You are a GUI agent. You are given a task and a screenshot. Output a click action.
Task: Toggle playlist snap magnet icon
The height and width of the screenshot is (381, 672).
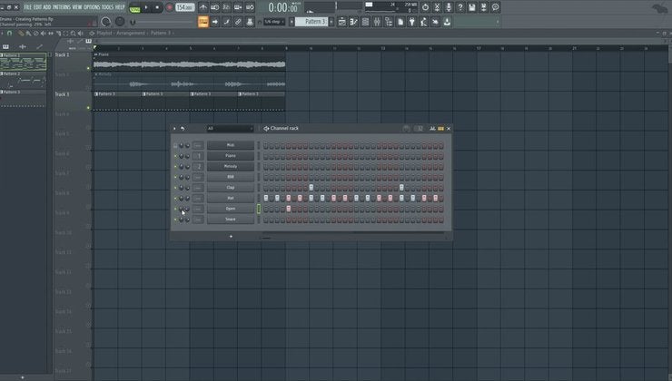(x=9, y=33)
